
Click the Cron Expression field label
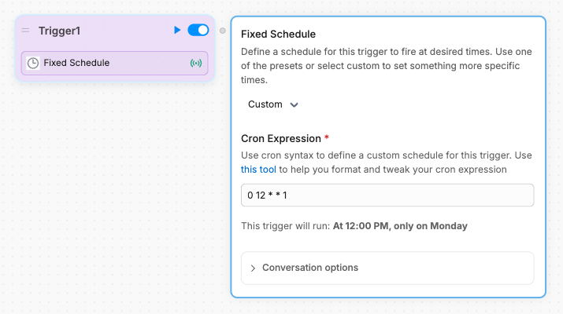click(x=280, y=138)
